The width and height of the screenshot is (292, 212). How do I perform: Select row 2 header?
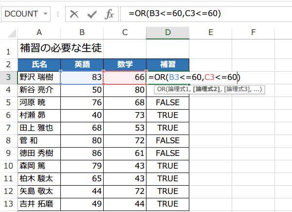click(x=9, y=64)
